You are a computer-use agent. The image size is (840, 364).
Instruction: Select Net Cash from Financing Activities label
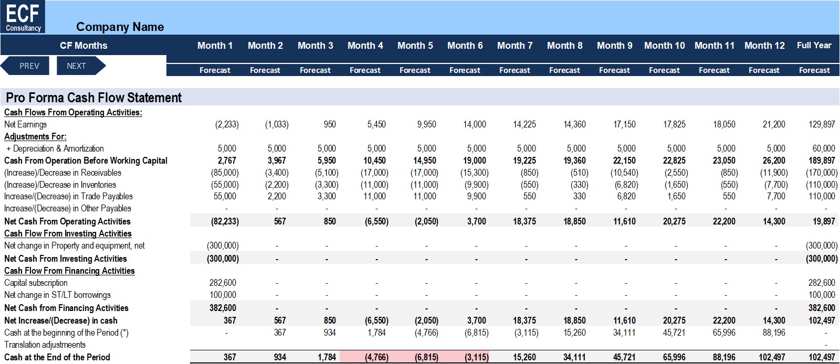(x=66, y=308)
